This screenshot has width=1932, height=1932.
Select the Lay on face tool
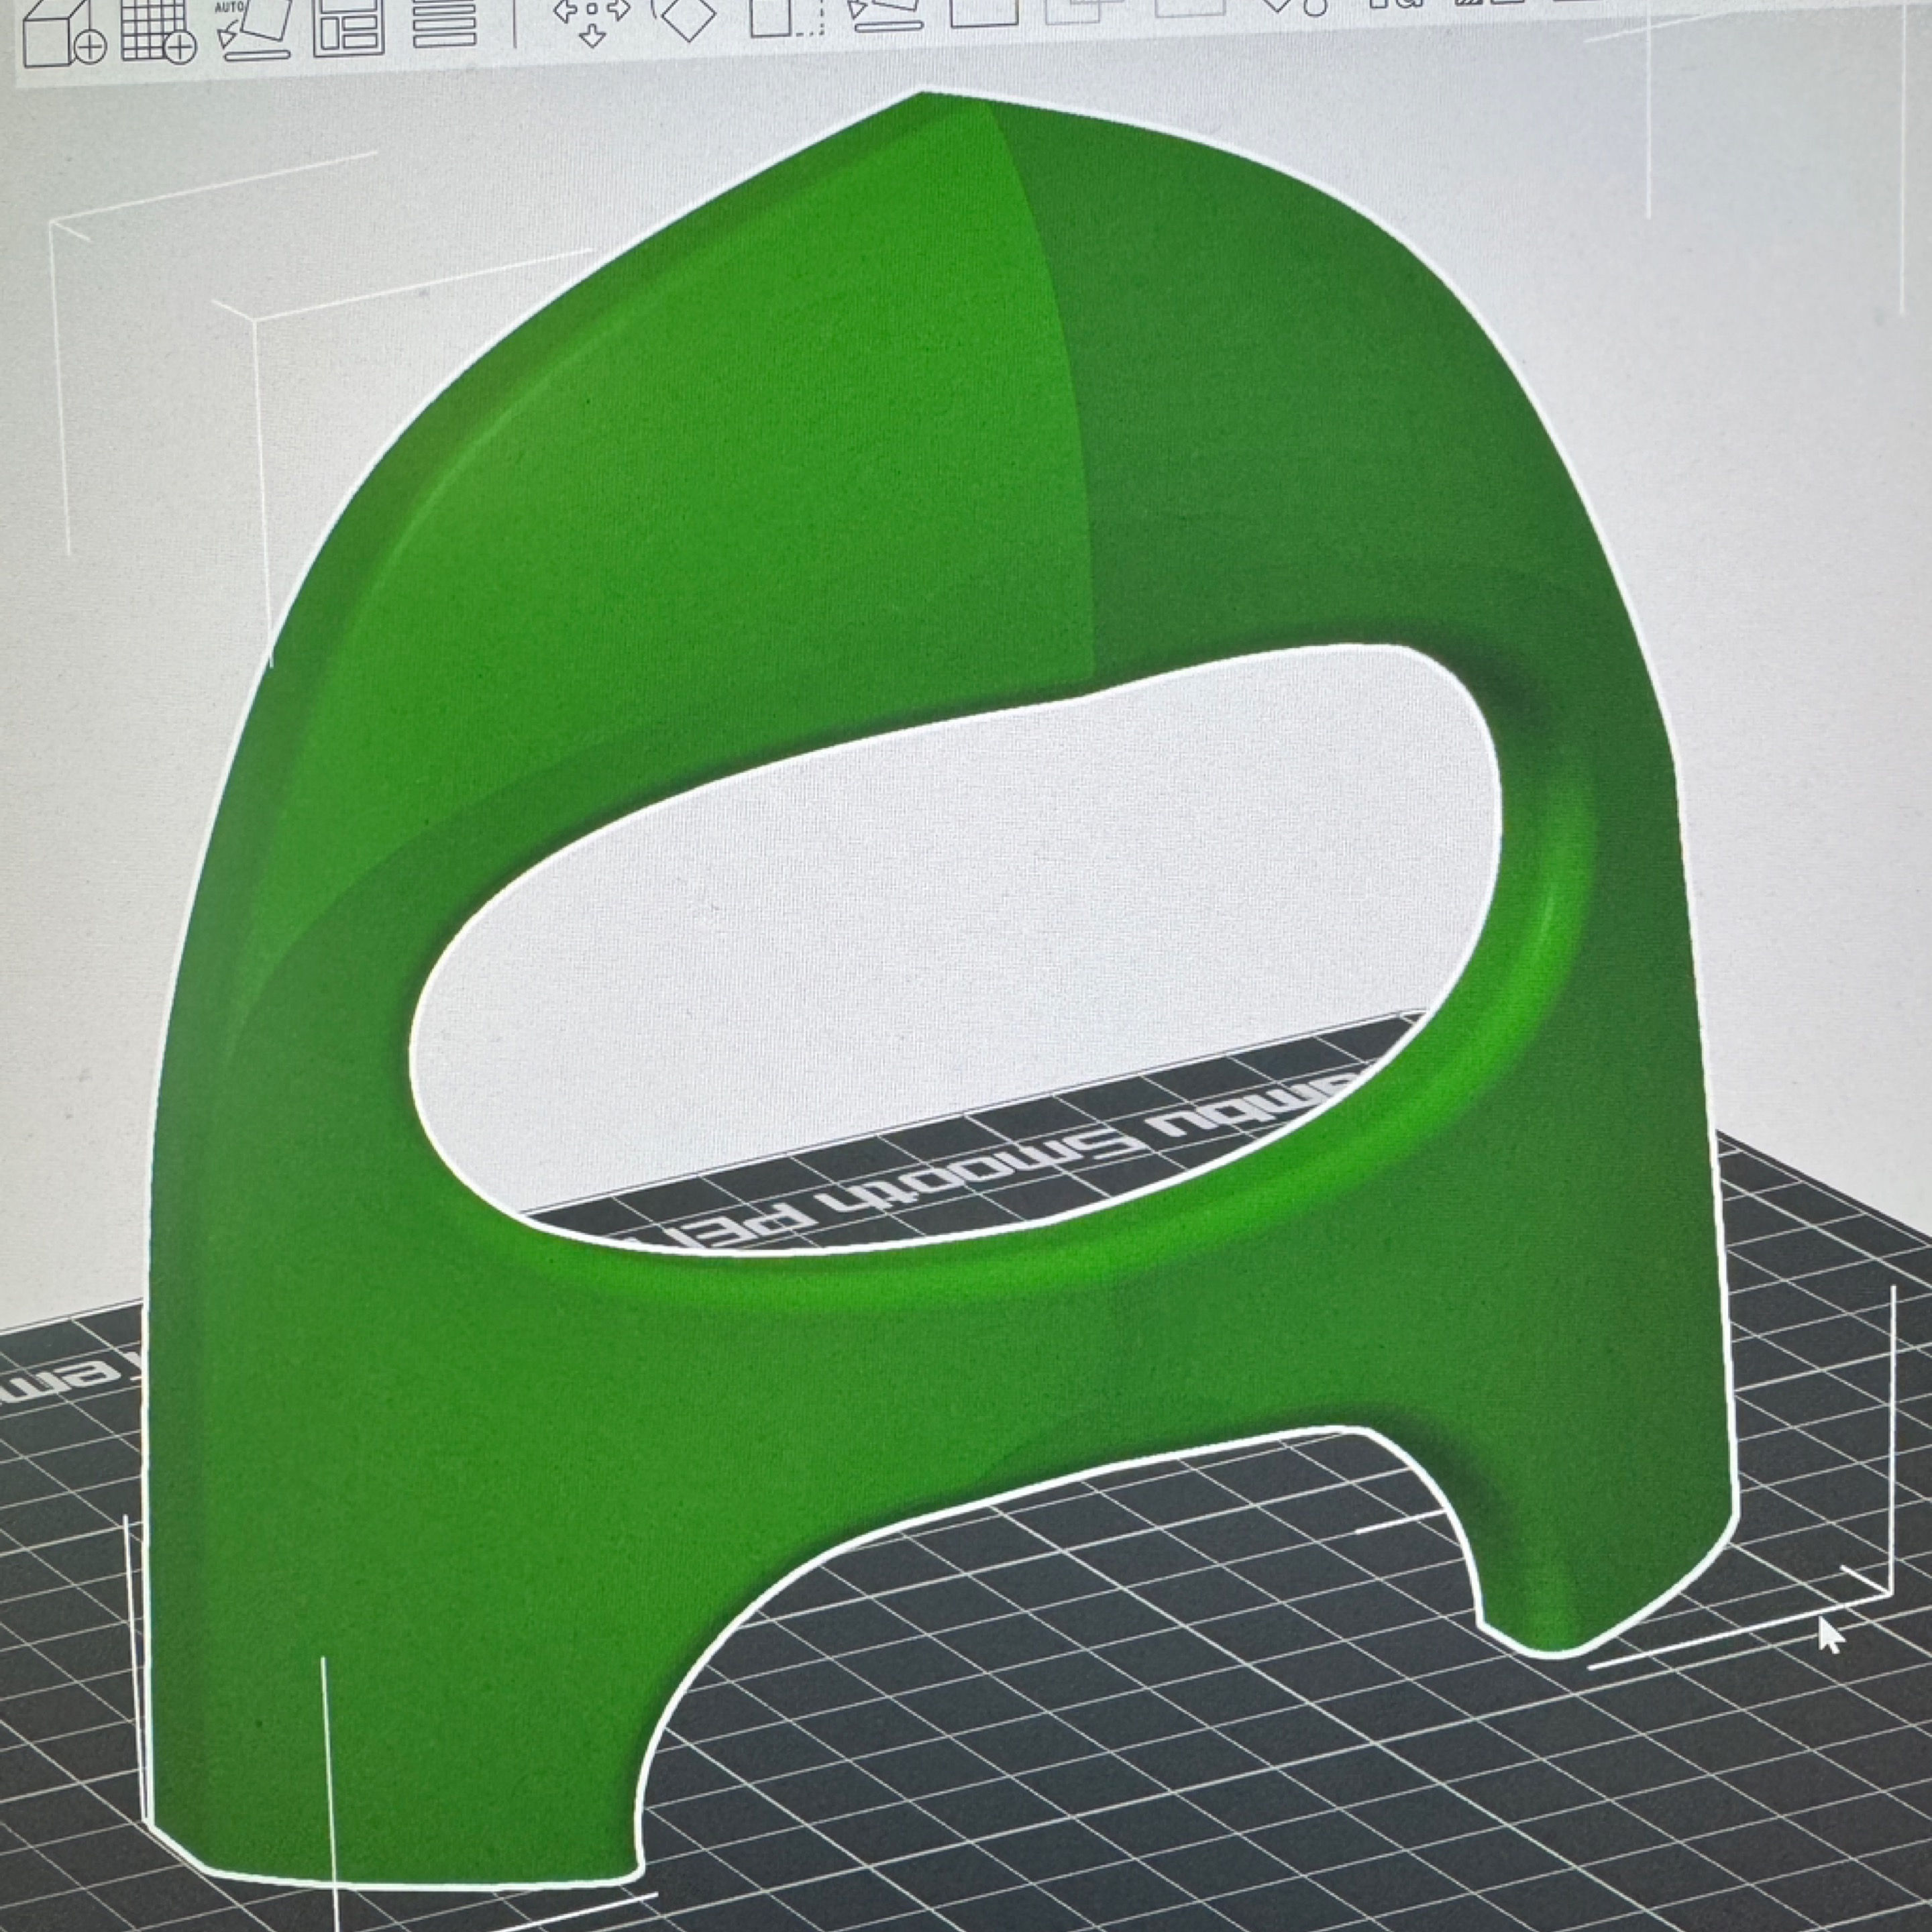(x=886, y=15)
